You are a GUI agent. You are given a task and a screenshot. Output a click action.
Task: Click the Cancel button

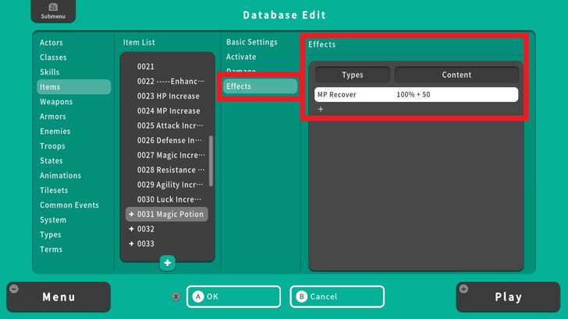pos(337,296)
